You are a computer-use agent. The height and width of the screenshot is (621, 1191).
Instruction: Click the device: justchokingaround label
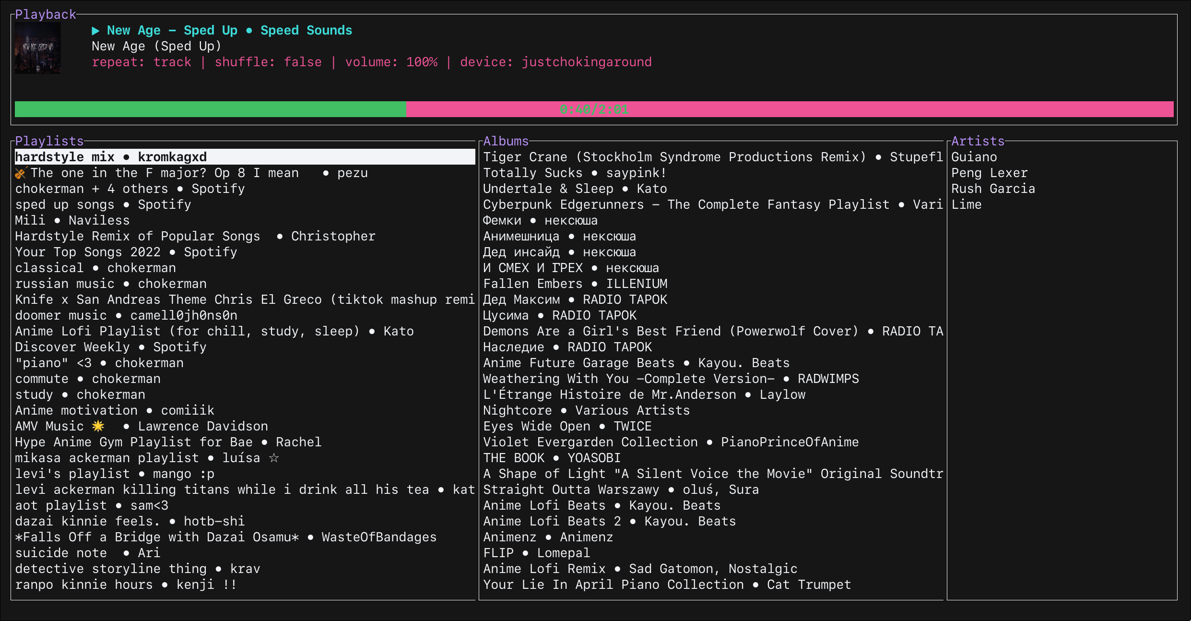555,62
